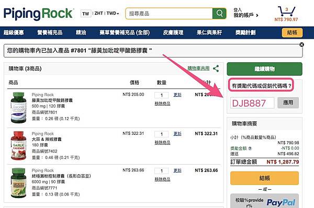
Task: Open the 超級優惠 menu
Action: click(14, 32)
